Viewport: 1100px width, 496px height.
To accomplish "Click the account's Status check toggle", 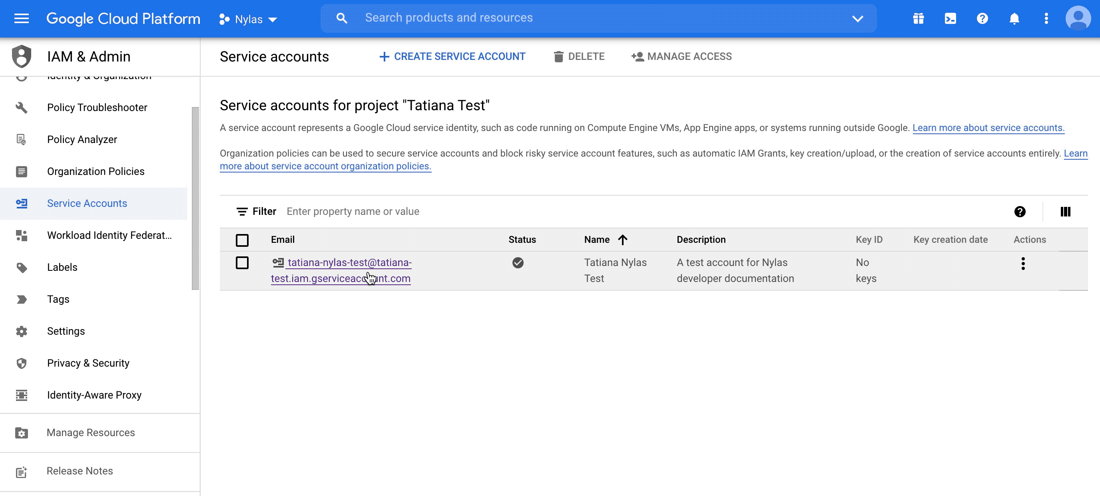I will 518,263.
